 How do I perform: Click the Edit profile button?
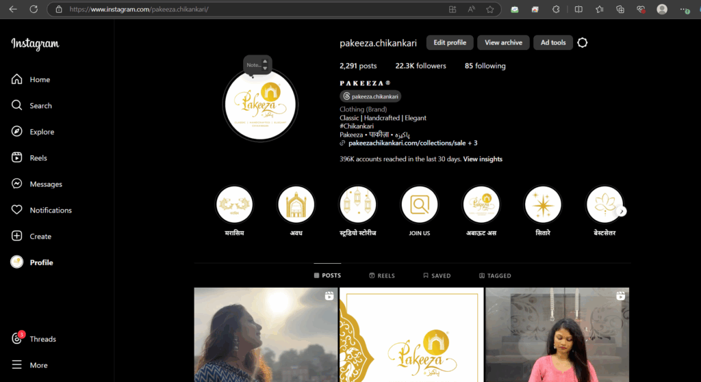click(x=450, y=42)
